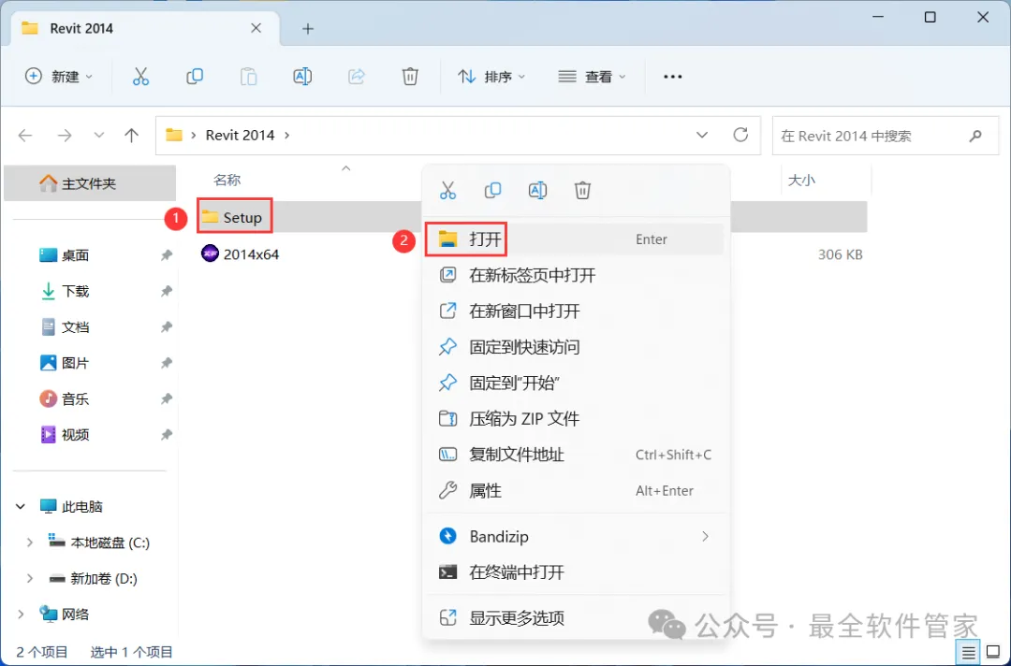Click Revit 2014 in the address breadcrumb
1011x666 pixels.
coord(240,136)
